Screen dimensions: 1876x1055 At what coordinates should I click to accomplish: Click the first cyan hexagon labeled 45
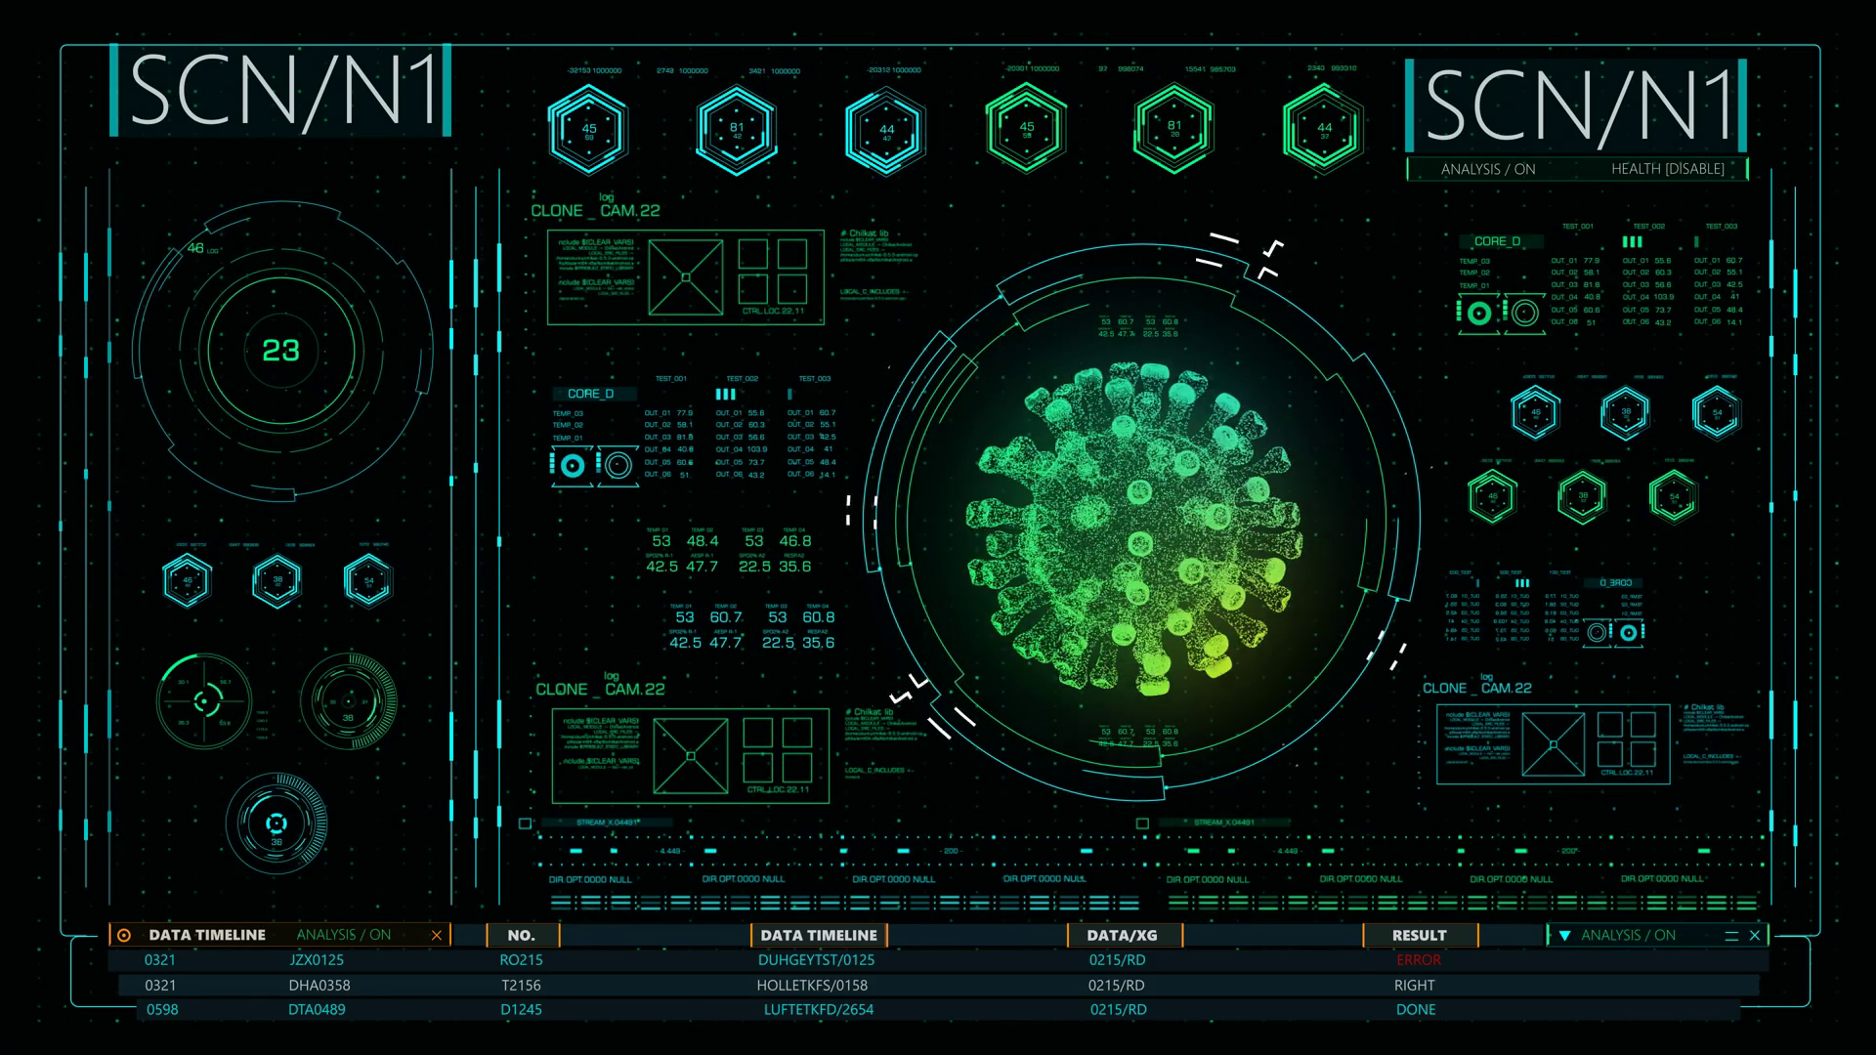(588, 129)
